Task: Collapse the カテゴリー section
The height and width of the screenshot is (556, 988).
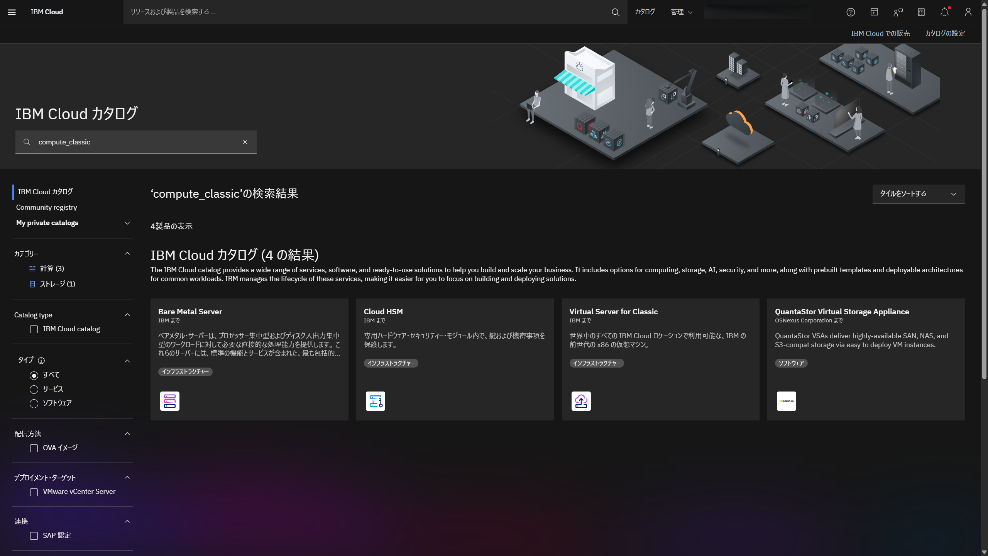Action: coord(127,254)
